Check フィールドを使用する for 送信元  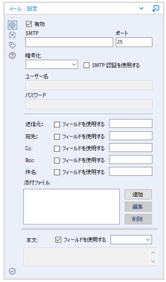click(57, 124)
